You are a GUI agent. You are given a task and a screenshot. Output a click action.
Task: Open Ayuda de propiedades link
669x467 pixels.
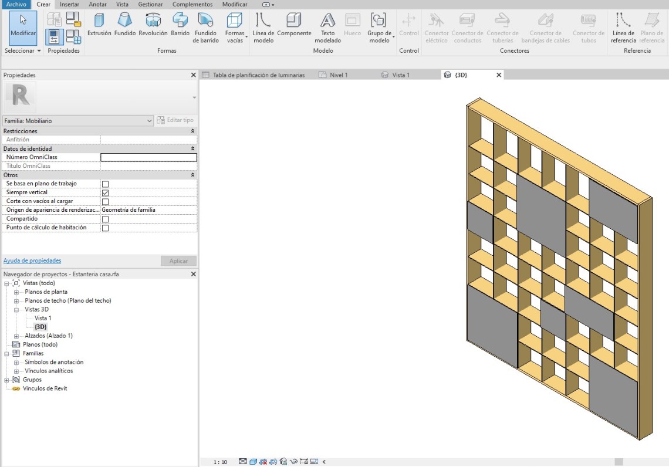tap(32, 260)
